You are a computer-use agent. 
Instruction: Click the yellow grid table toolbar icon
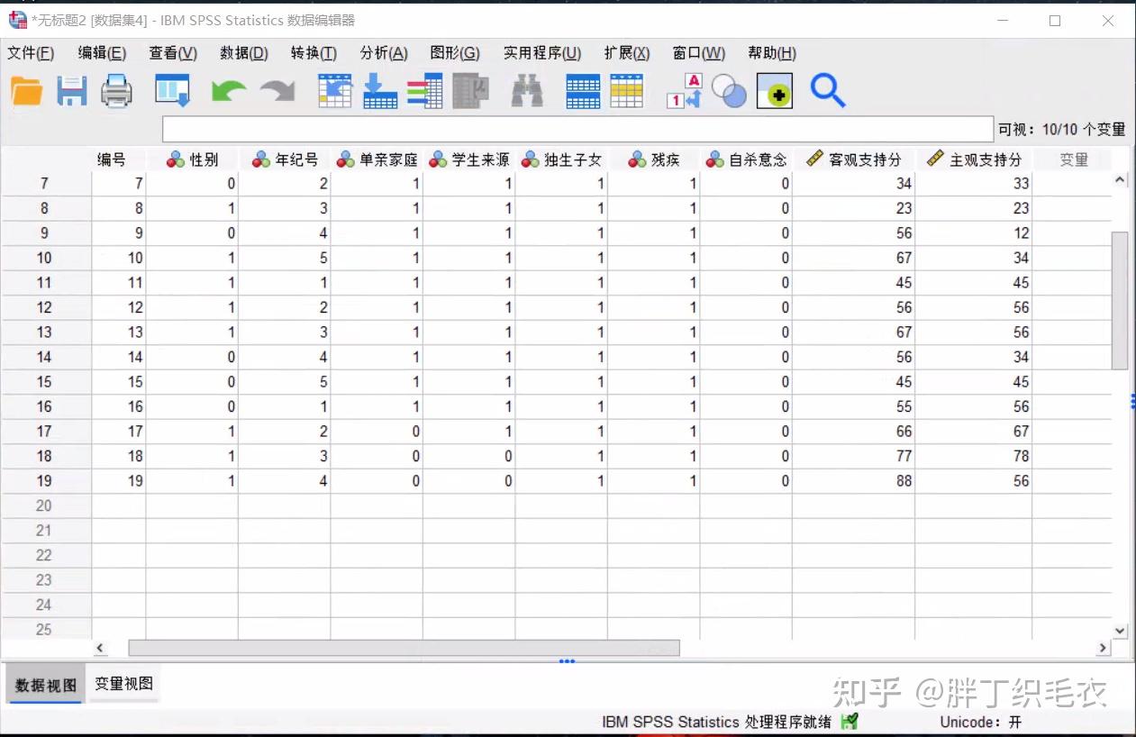(x=627, y=91)
